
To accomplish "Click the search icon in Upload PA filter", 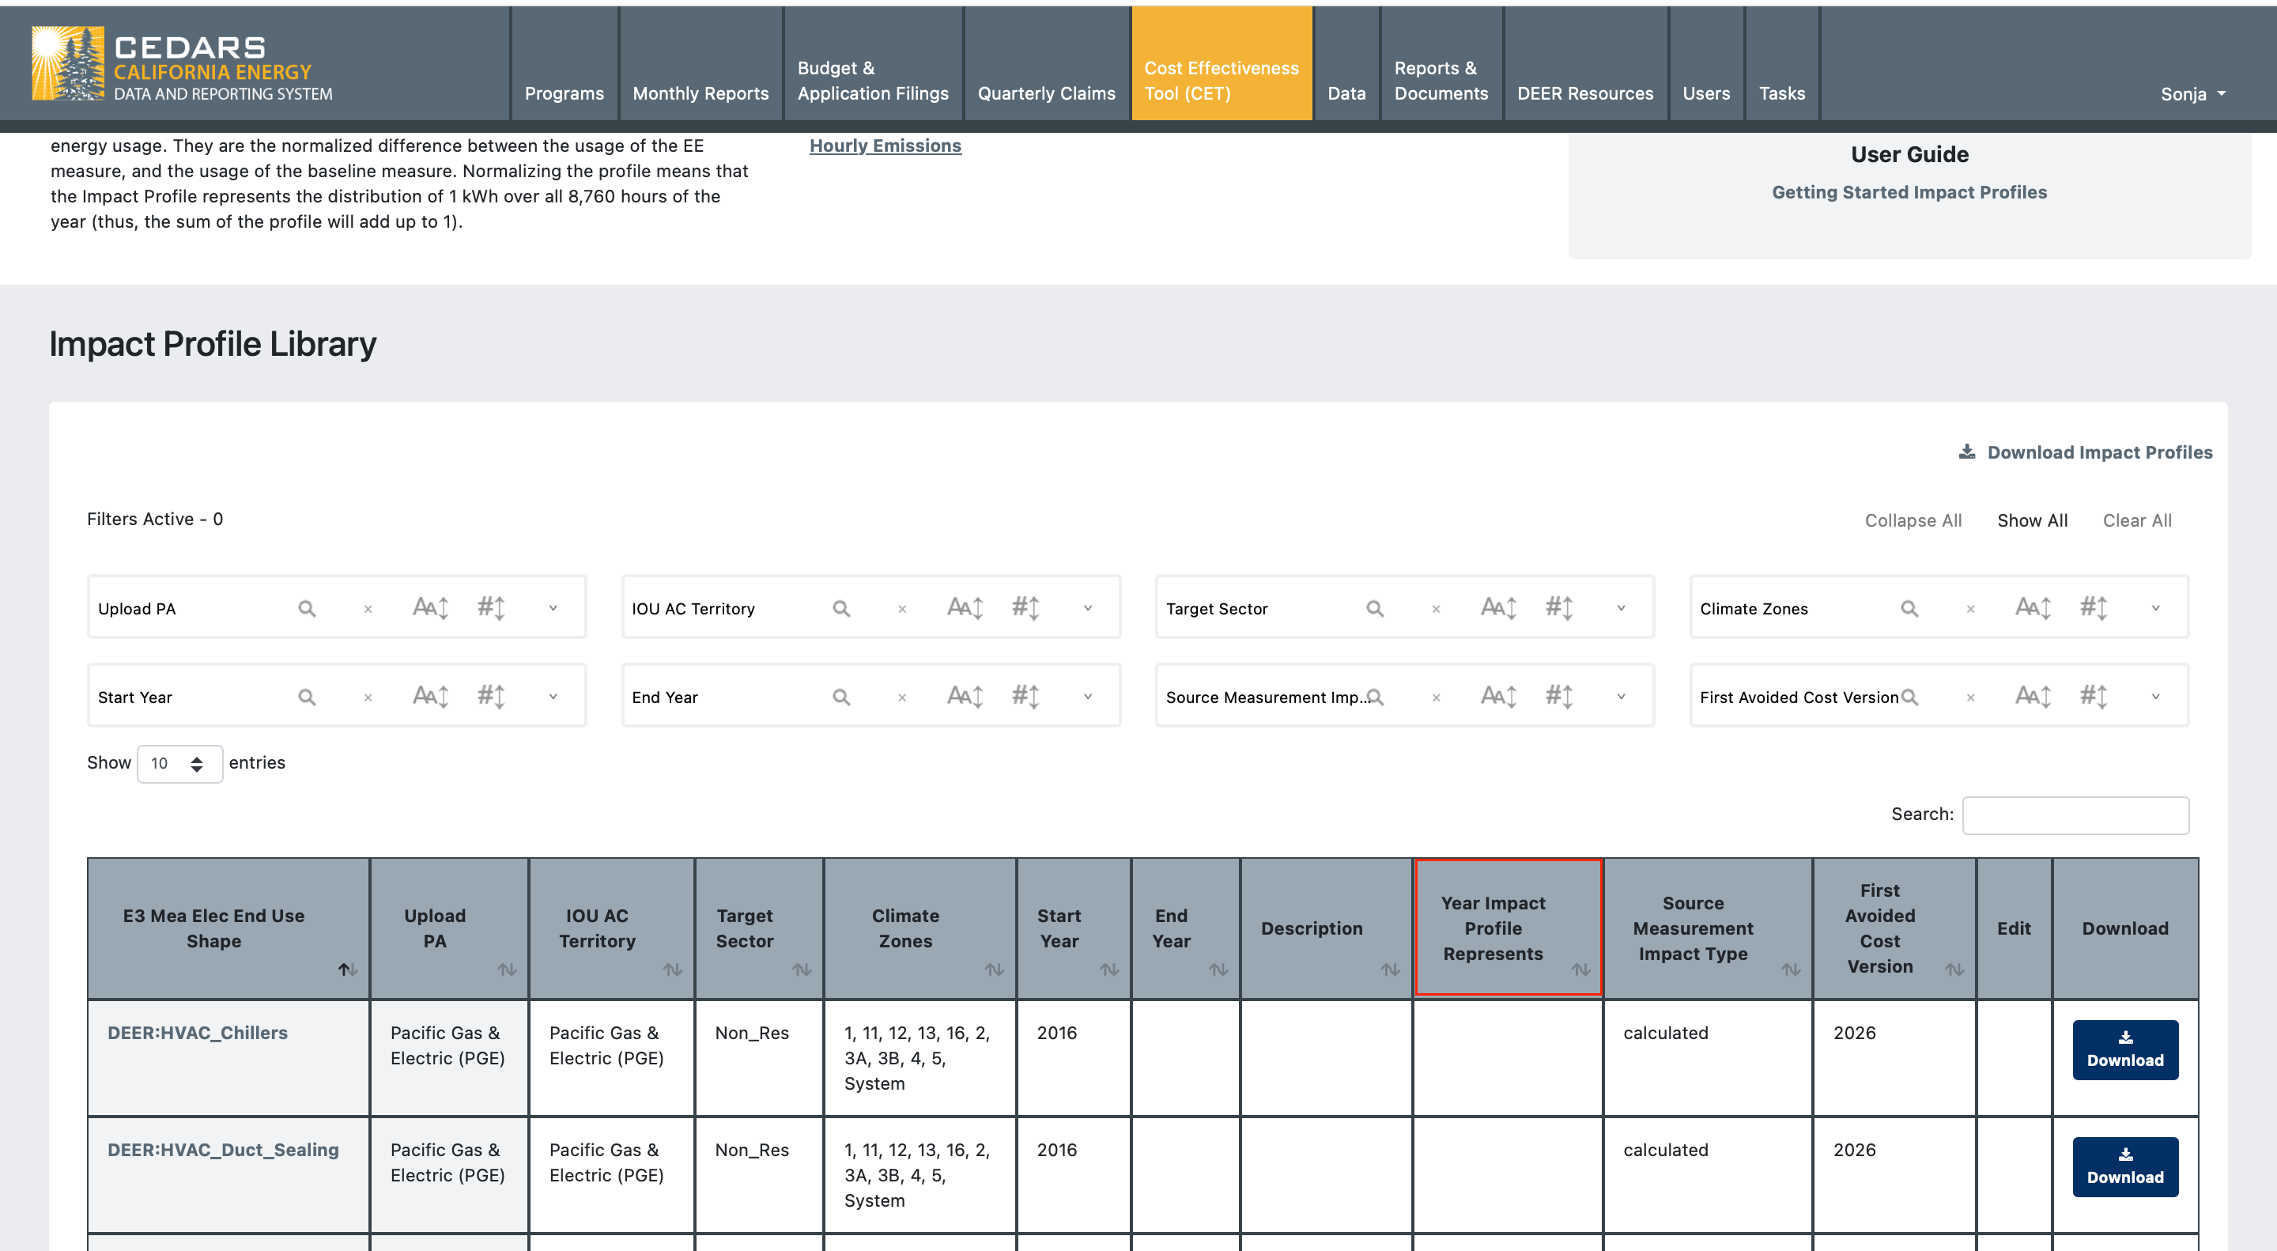I will coord(307,608).
